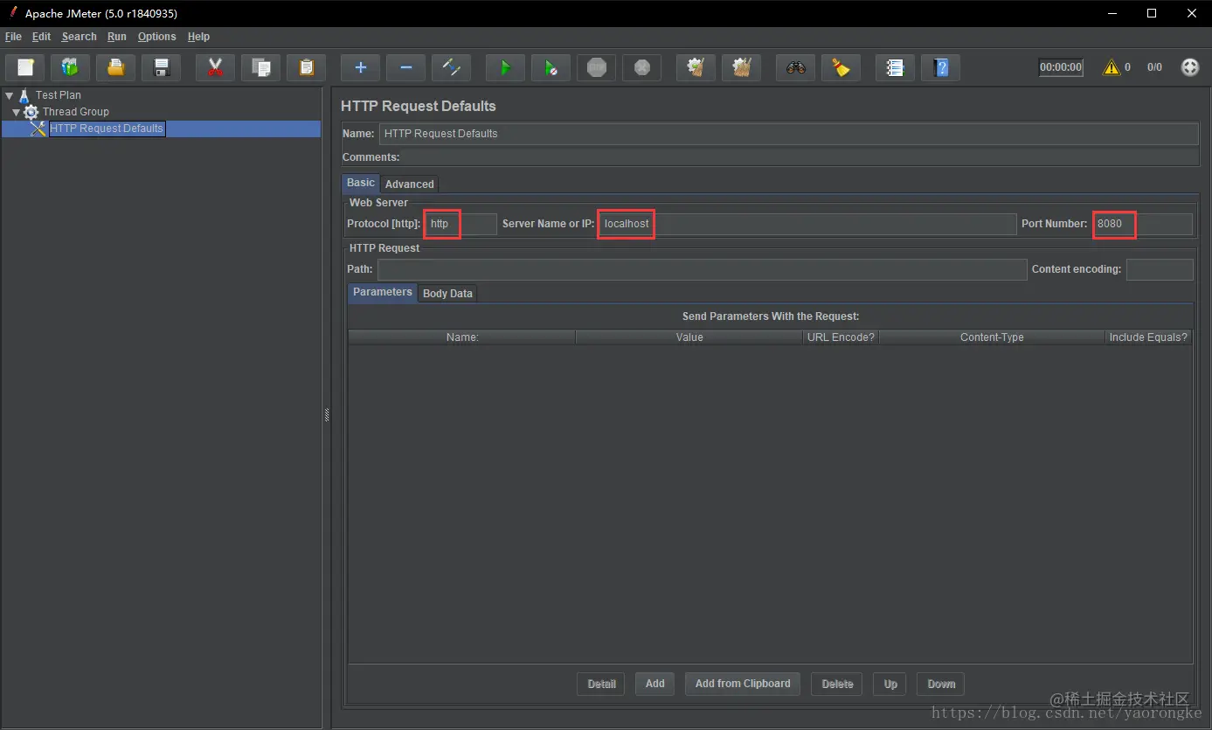
Task: Click the Clear broom icon
Action: pyautogui.click(x=696, y=67)
